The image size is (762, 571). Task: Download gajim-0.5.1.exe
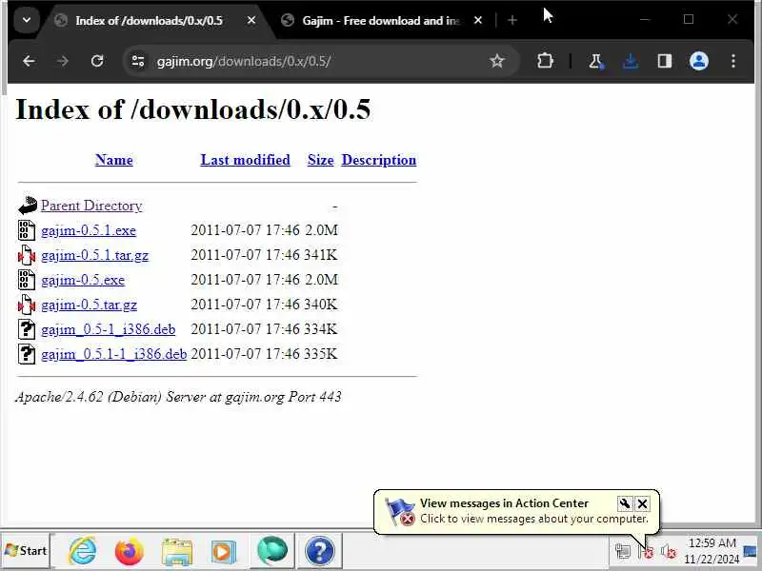click(89, 230)
